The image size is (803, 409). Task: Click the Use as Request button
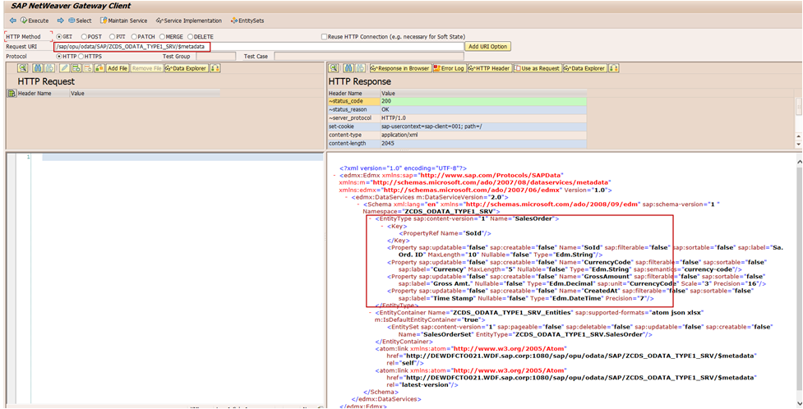pos(538,68)
